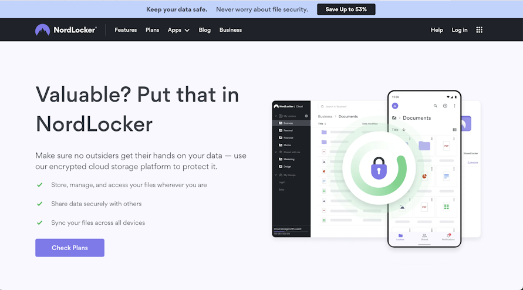Expand the Apps dropdown in the navbar
This screenshot has height=290, width=523.
pos(178,30)
